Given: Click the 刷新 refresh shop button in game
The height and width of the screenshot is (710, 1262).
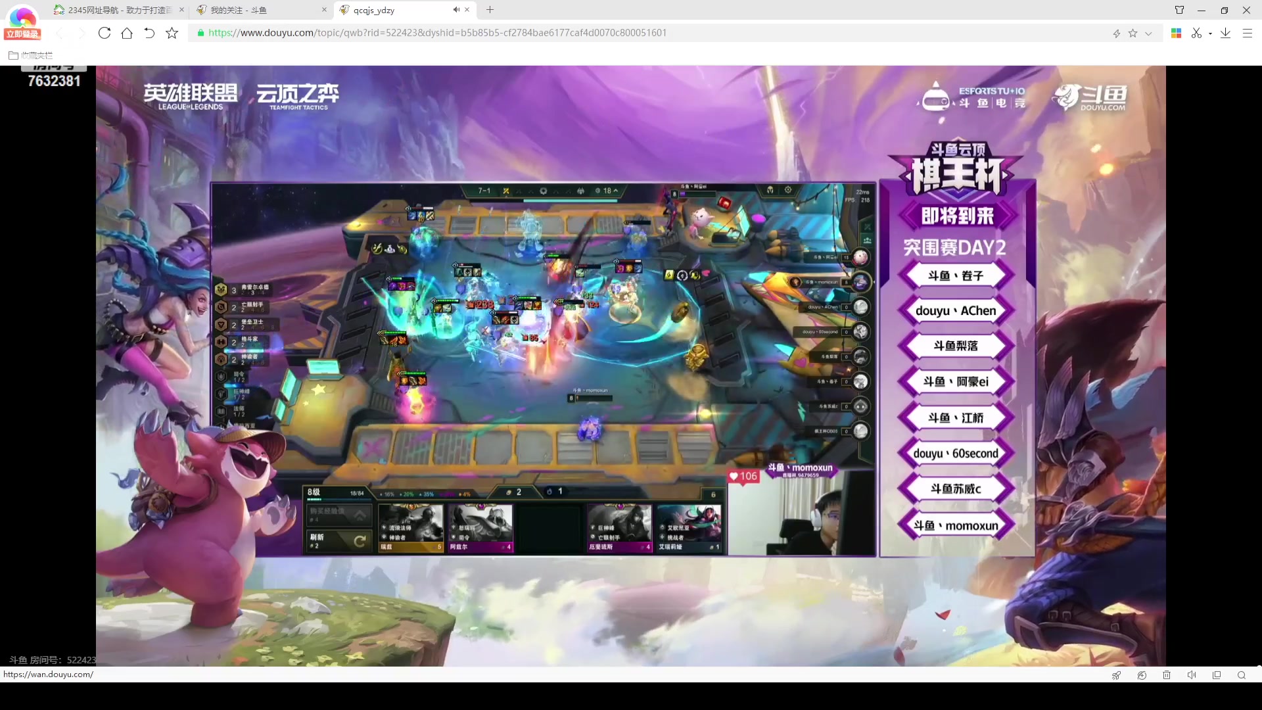Looking at the screenshot, I should click(x=339, y=540).
